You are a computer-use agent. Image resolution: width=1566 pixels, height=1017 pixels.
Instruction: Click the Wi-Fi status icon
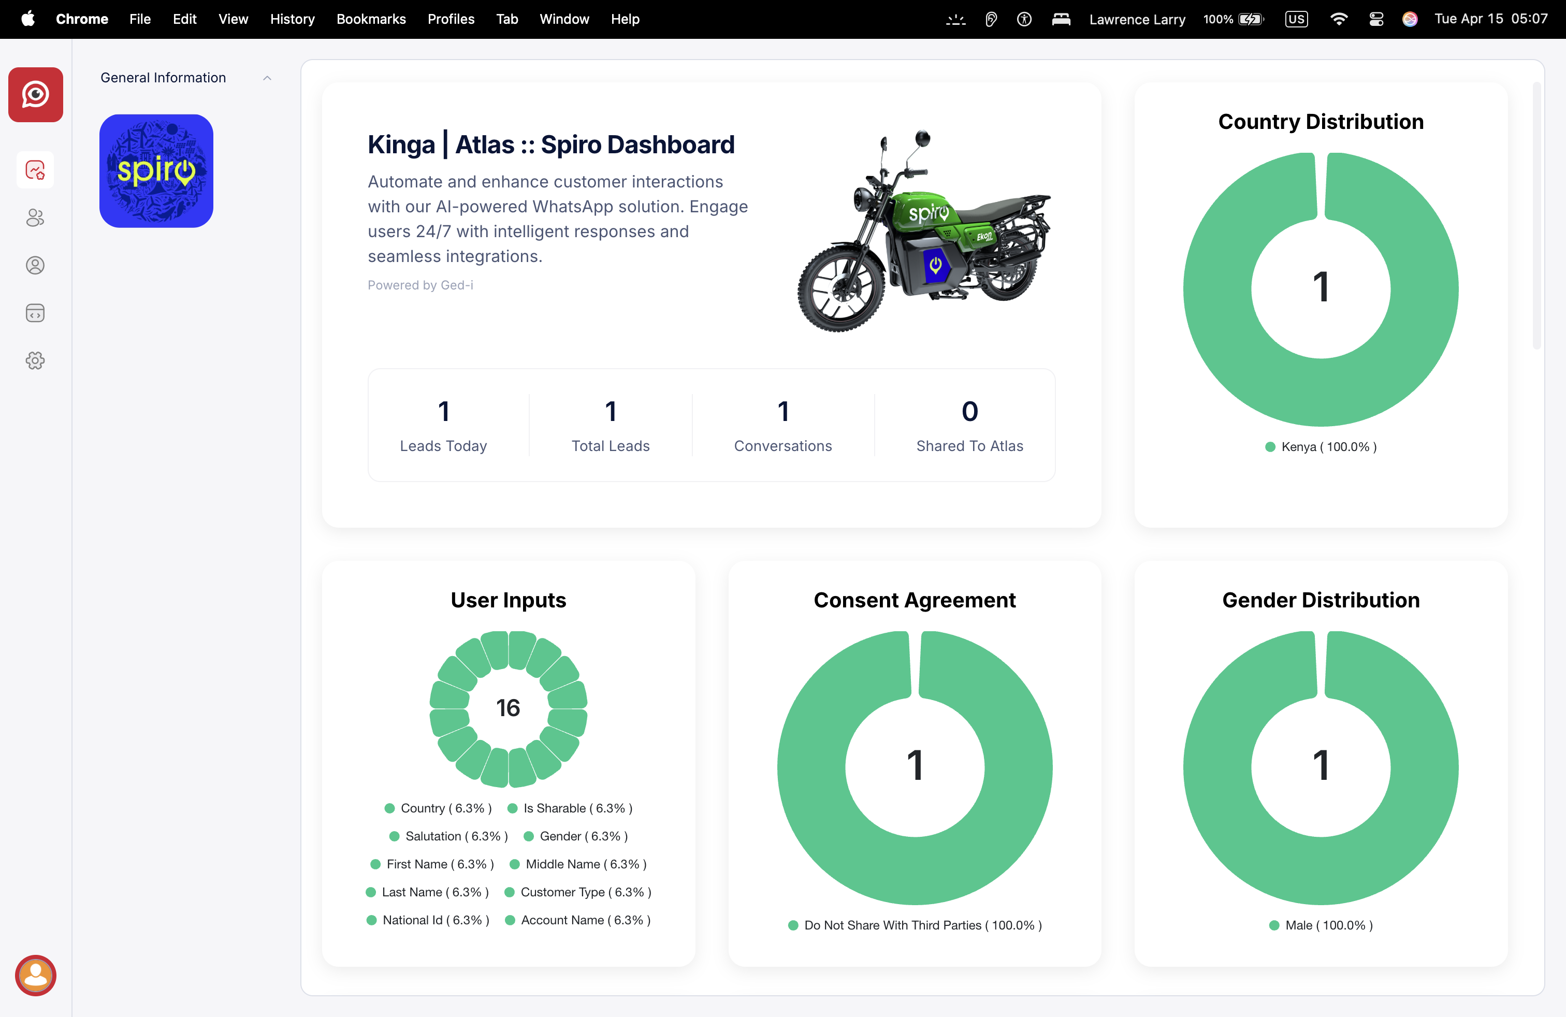tap(1338, 19)
